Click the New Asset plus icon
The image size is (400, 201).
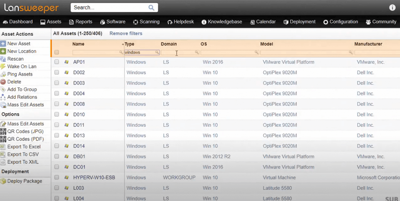click(x=3, y=44)
